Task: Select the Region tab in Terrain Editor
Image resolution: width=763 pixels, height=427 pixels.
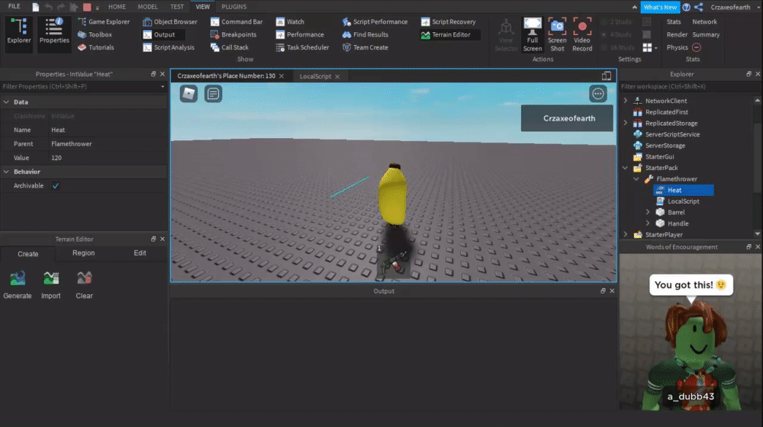Action: pyautogui.click(x=84, y=253)
